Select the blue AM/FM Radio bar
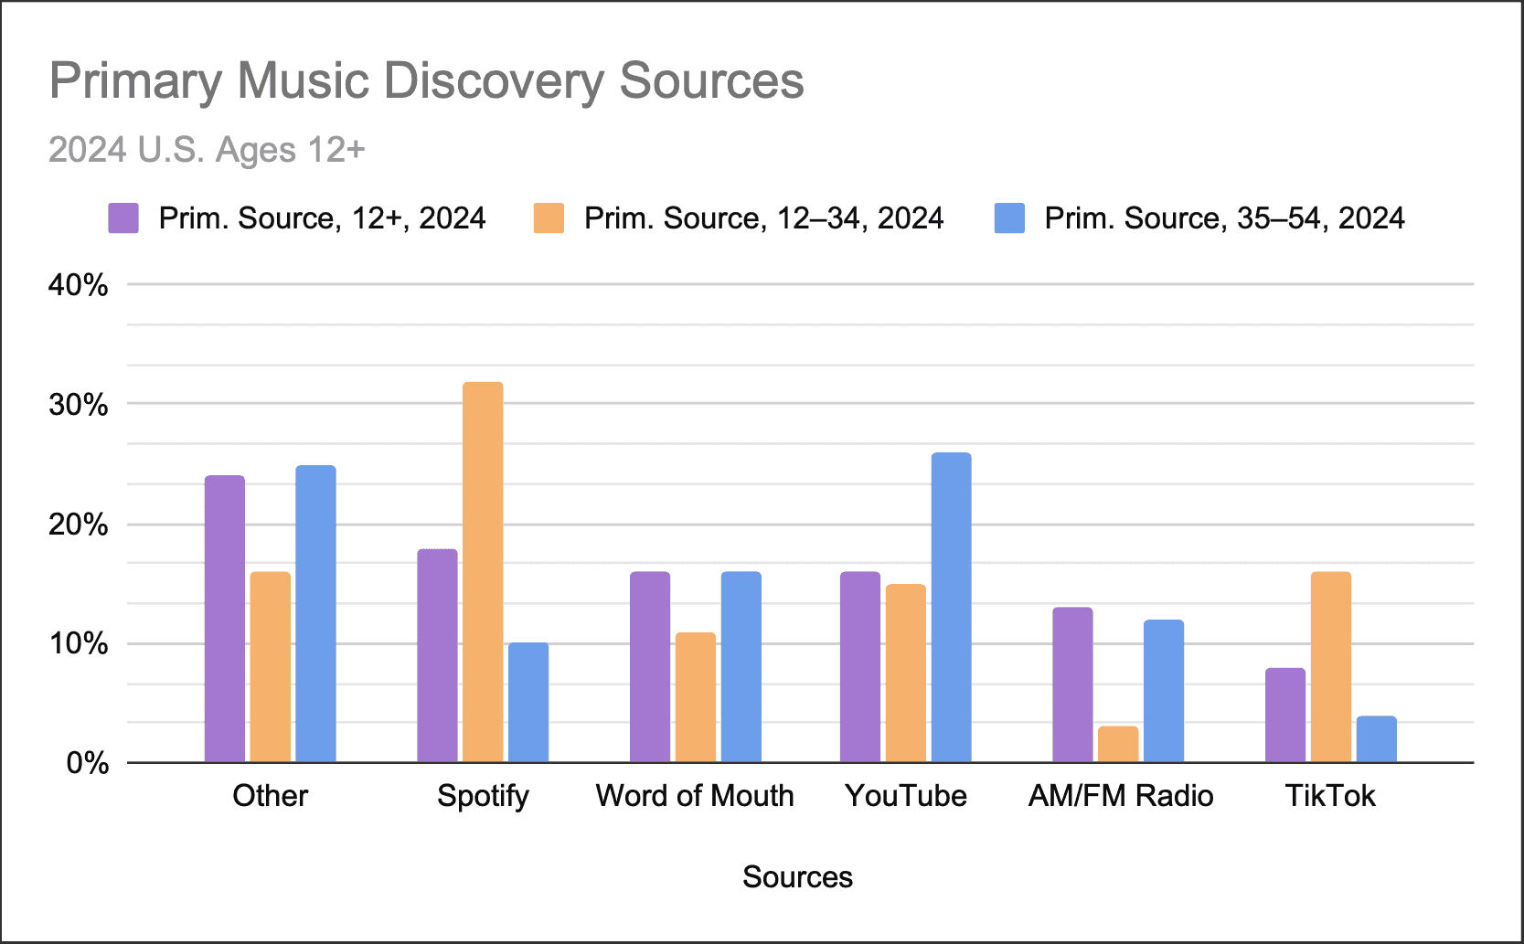 click(1164, 692)
